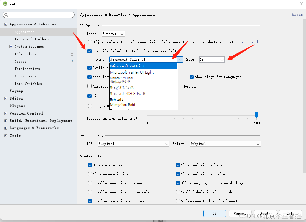This screenshot has width=306, height=222.
Task: Click the Reset link
Action: [x=297, y=15]
